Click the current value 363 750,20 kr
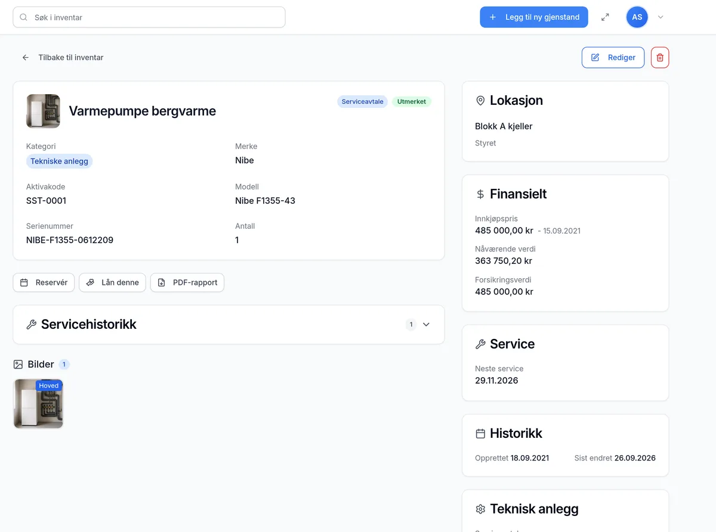The height and width of the screenshot is (532, 716). click(x=504, y=261)
